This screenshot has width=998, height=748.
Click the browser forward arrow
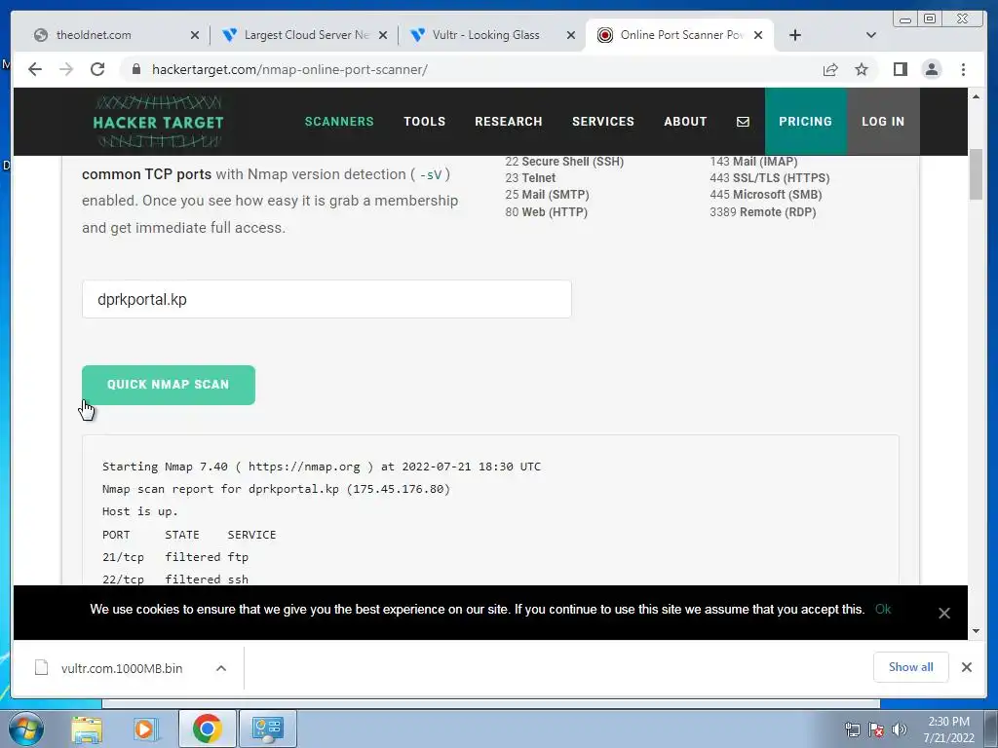tap(66, 69)
